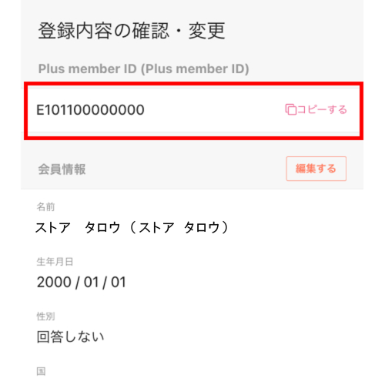Click the 登録内容の確認・変更 page title
The width and height of the screenshot is (385, 385).
click(132, 31)
